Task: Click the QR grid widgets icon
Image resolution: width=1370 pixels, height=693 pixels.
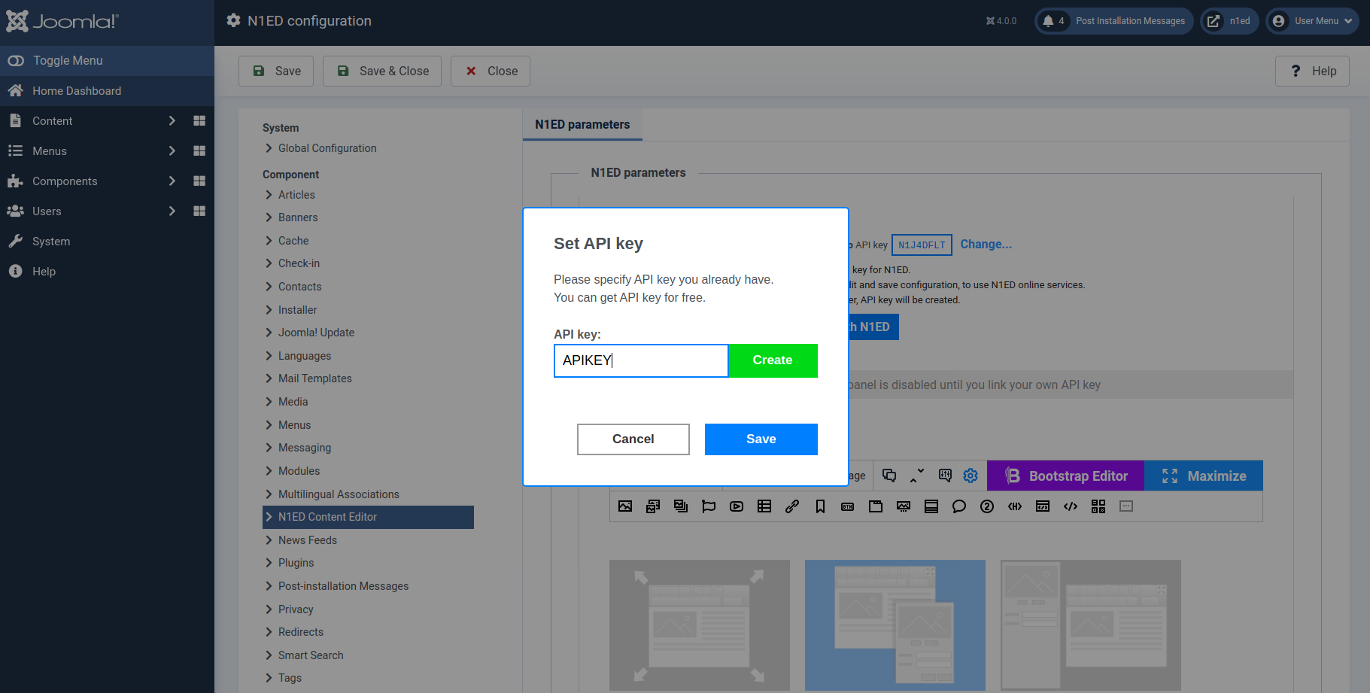Action: [1098, 506]
